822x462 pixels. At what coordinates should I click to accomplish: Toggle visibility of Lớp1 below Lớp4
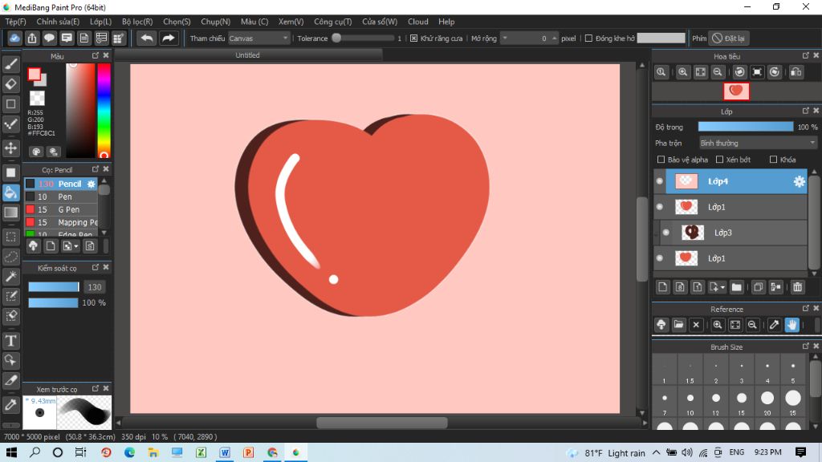[660, 207]
